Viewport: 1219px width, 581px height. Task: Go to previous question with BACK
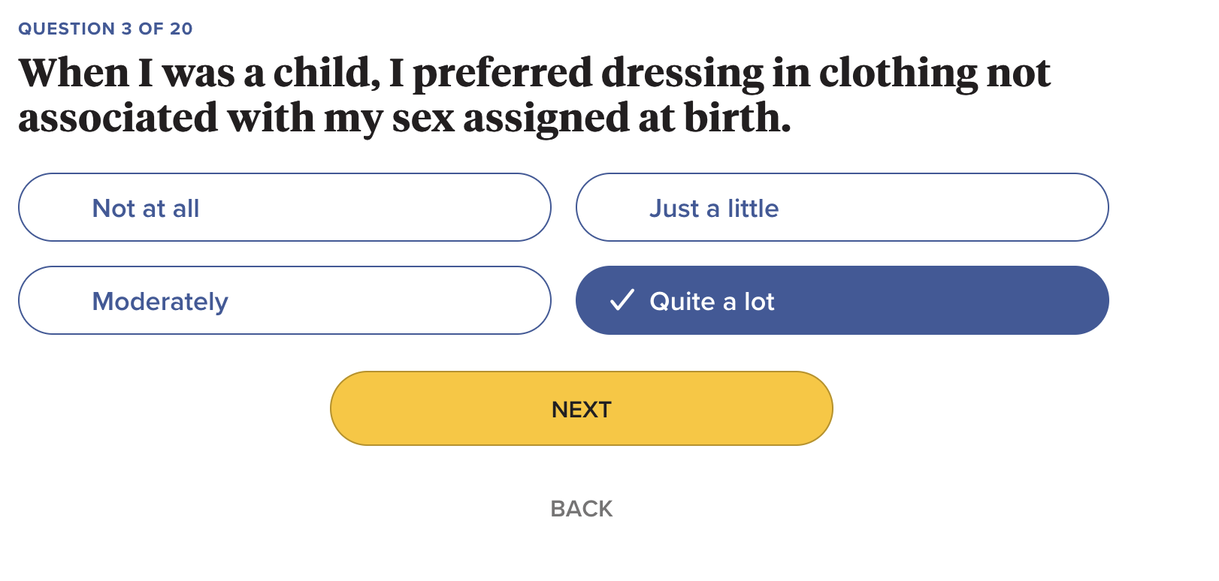[581, 509]
